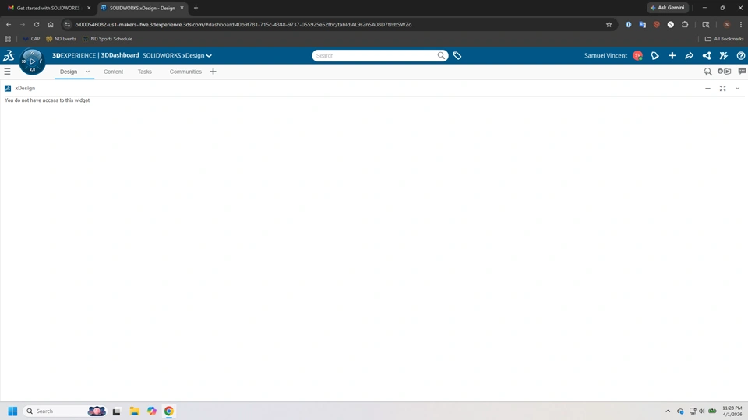This screenshot has width=748, height=420.
Task: Click the 3DEXPERIENCE compass play button
Action: pos(33,61)
